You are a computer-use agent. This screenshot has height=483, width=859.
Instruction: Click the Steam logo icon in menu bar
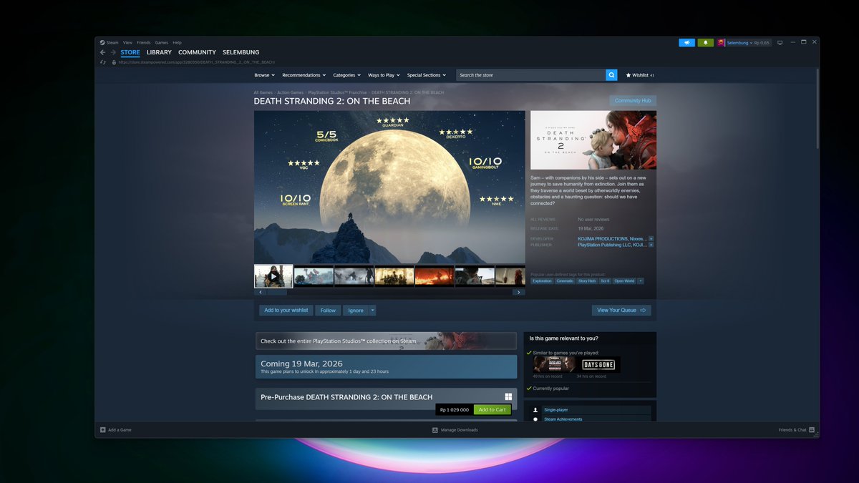(x=102, y=43)
